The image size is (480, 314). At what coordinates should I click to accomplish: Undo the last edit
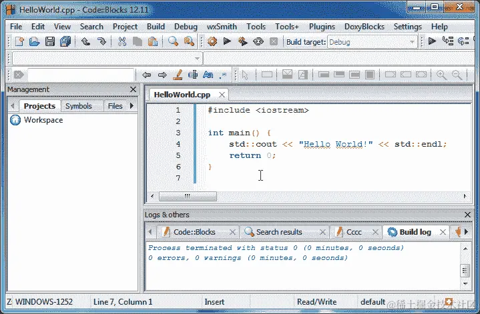click(85, 41)
